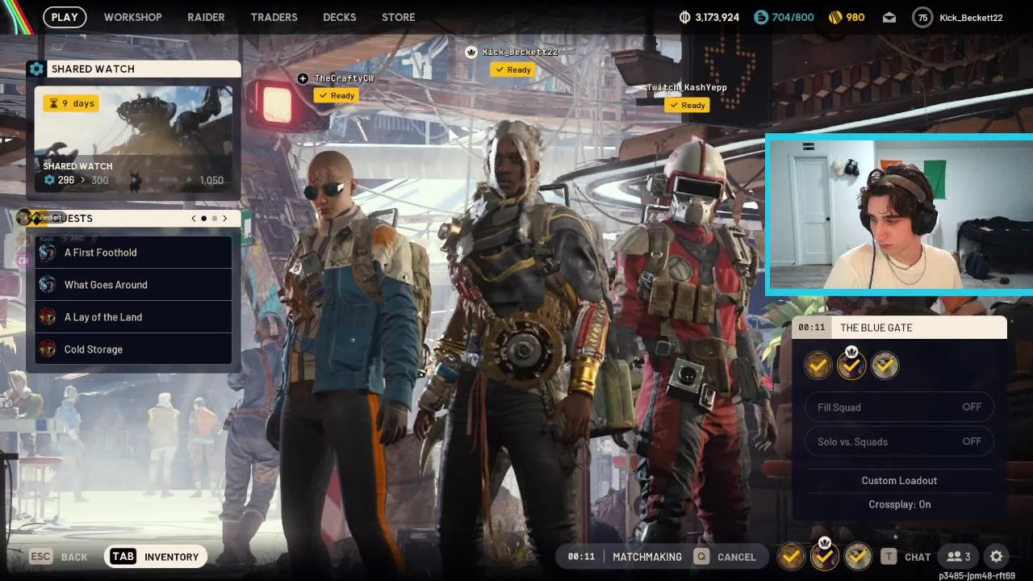Toggle Ready badge under Twitch_KashYepp
This screenshot has width=1033, height=581.
pyautogui.click(x=688, y=105)
